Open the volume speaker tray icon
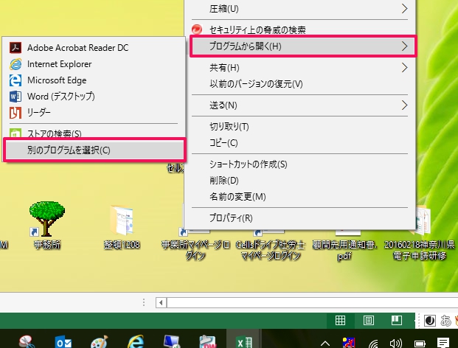This screenshot has height=348, width=458. (x=396, y=344)
